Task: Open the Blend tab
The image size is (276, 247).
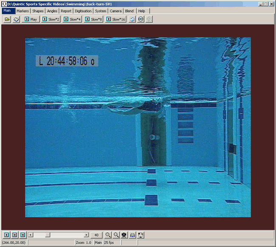Action: tap(130, 11)
